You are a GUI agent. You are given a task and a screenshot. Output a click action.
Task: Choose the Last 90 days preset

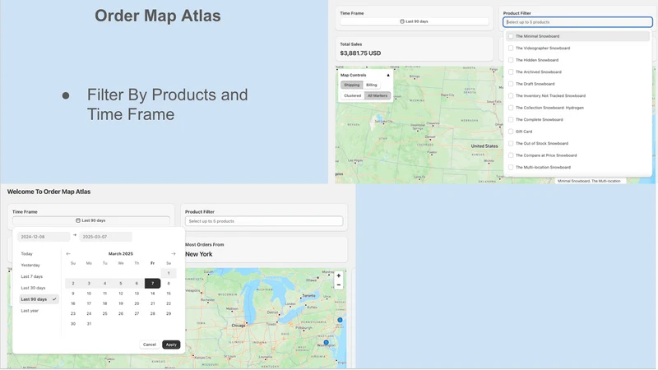[x=39, y=299]
